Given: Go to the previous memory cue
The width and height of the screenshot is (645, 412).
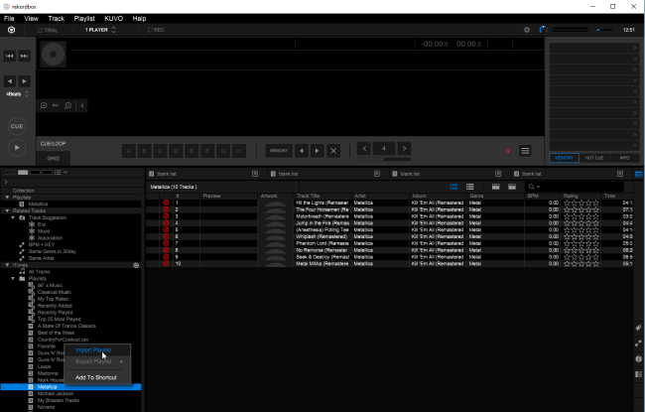Looking at the screenshot, I should (x=302, y=151).
